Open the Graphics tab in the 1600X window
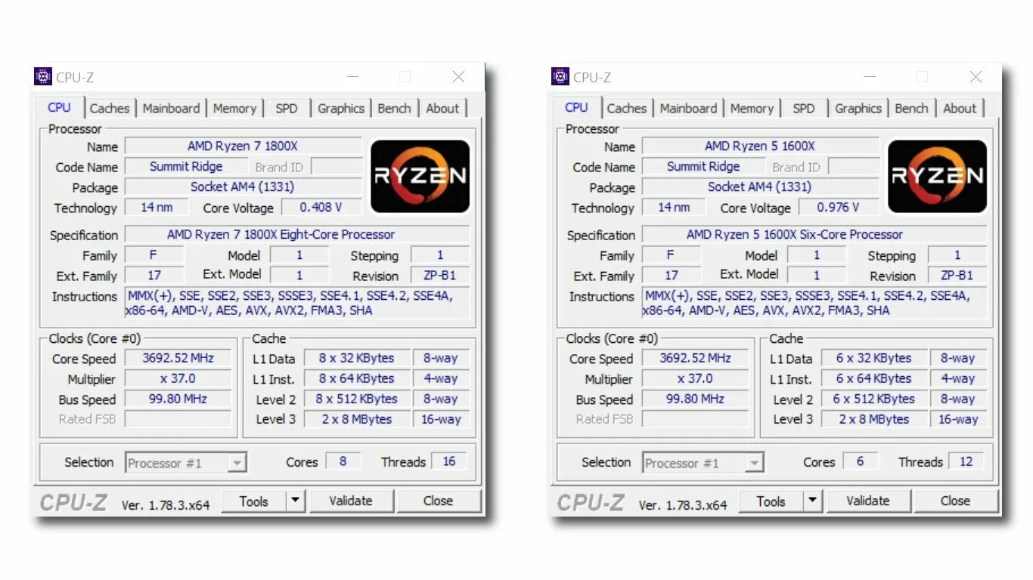This screenshot has width=1033, height=580. [858, 108]
